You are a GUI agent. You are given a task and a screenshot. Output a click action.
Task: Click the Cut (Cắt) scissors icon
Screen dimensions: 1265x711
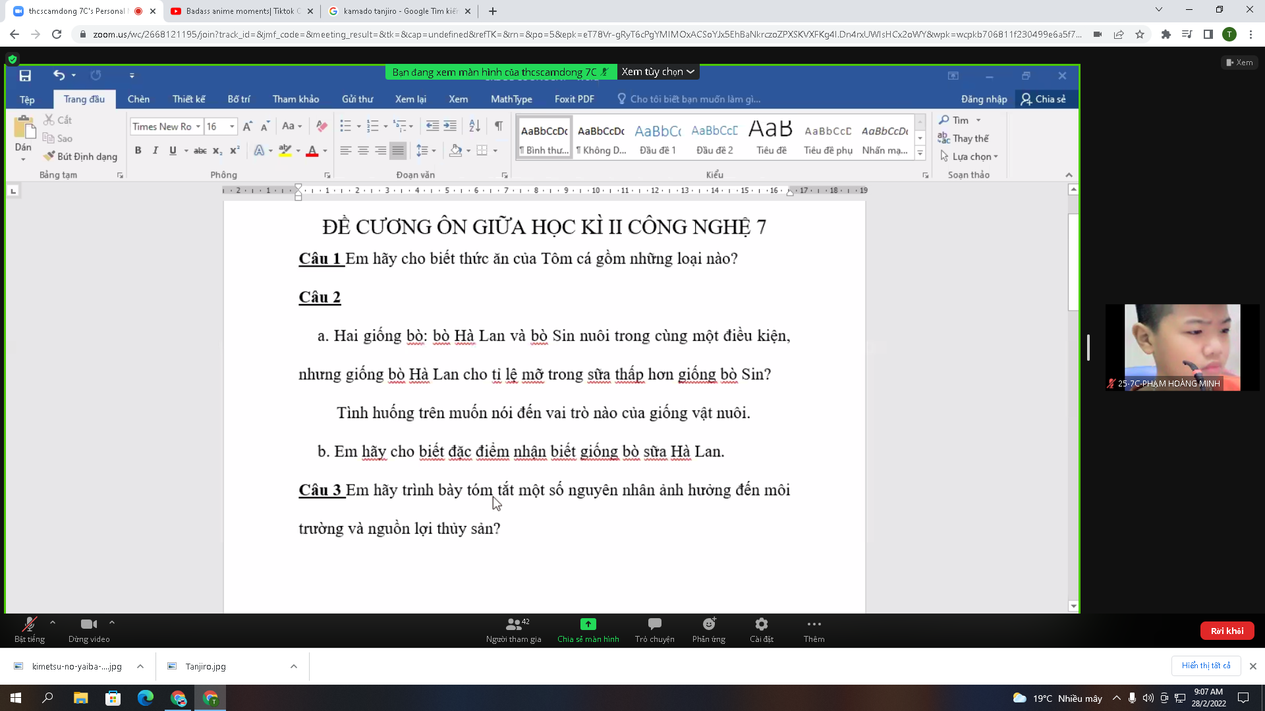[49, 120]
